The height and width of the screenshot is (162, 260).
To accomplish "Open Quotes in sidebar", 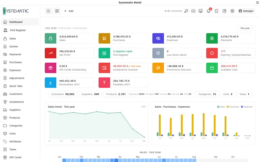I will coord(20,46).
